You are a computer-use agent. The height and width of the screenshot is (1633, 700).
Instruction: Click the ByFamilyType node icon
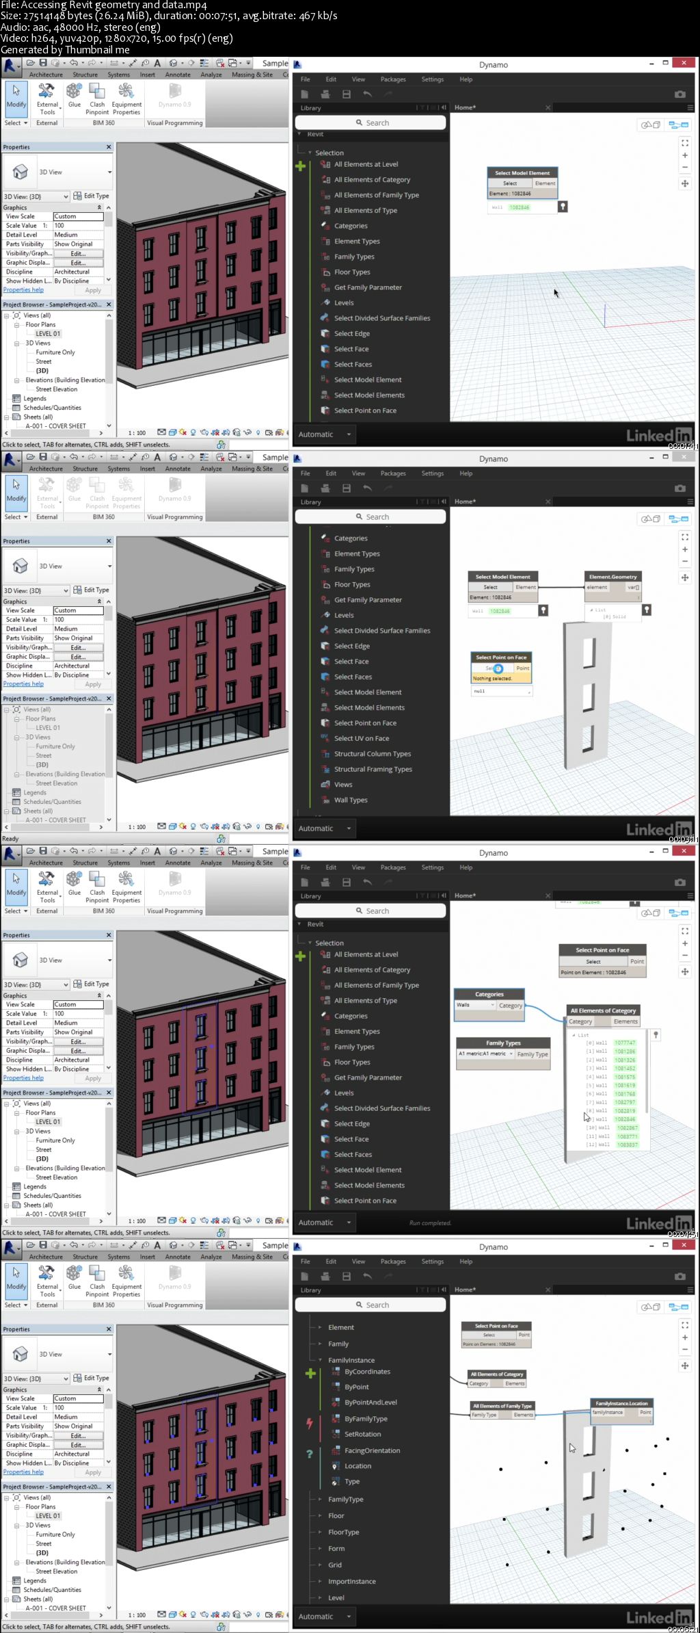click(336, 1418)
